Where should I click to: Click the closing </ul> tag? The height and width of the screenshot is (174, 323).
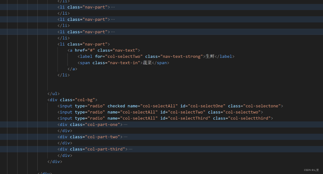[54, 93]
